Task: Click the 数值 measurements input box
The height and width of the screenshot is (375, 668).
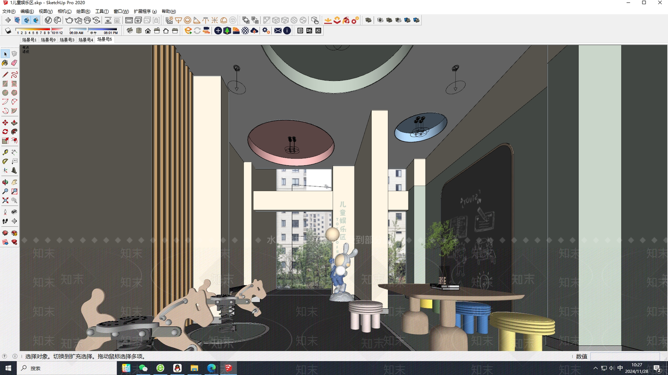Action: tap(625, 356)
